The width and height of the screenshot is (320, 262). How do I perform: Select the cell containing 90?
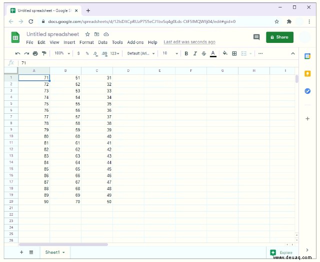[34, 202]
